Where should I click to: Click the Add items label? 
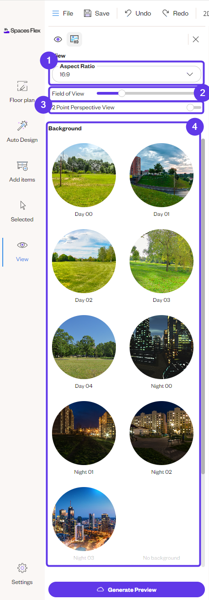coord(22,179)
